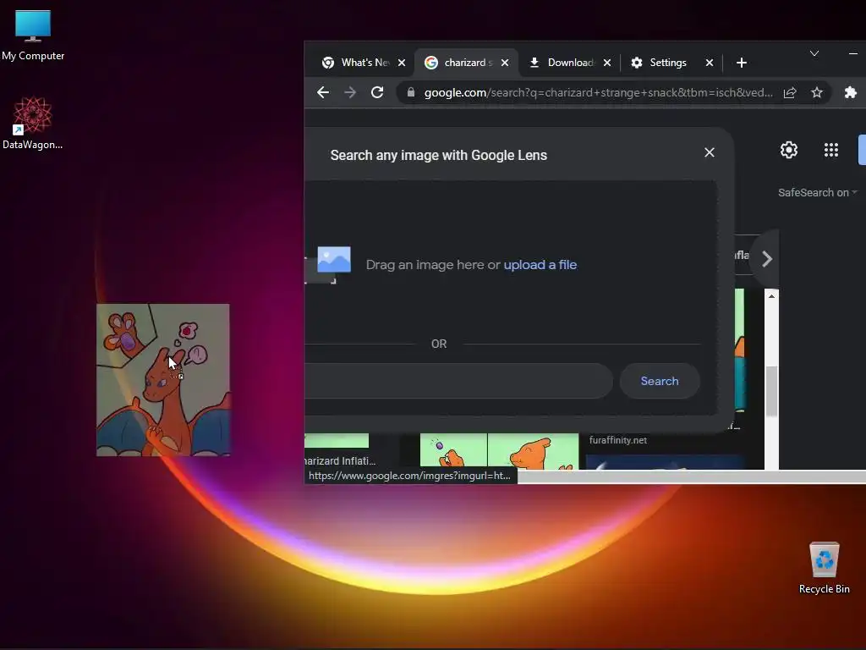The image size is (866, 650).
Task: Open My Computer desktop icon
Action: tap(33, 35)
